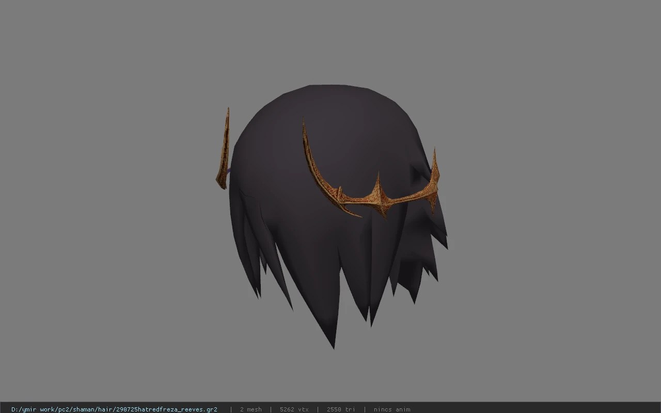This screenshot has height=413, width=661.
Task: Click the detached golden horn piece beside the hair
Action: [x=223, y=149]
